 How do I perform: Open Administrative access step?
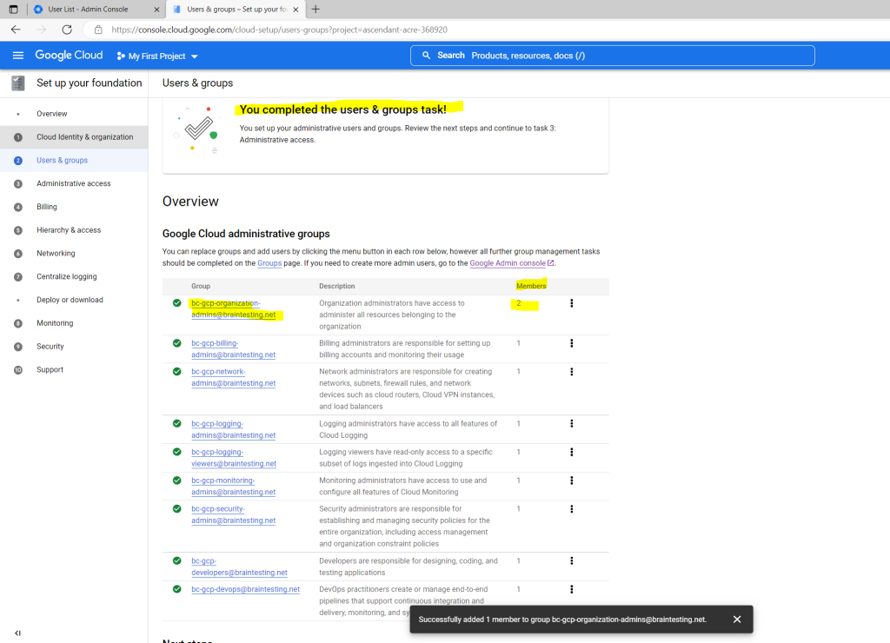click(x=73, y=184)
